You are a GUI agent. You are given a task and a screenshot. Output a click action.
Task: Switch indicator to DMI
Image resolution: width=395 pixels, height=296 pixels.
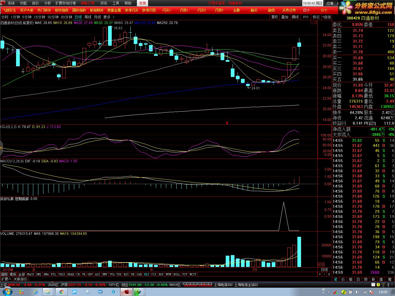(x=39, y=274)
